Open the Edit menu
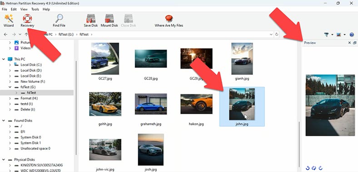This screenshot has width=358, height=172. click(14, 10)
